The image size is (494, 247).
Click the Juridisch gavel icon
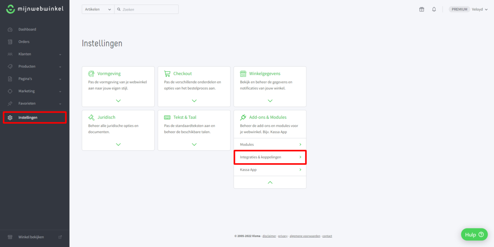pyautogui.click(x=91, y=117)
